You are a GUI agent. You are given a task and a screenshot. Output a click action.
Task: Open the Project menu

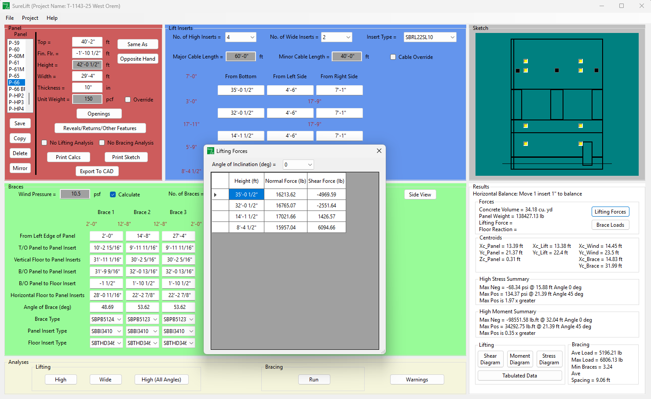click(30, 18)
